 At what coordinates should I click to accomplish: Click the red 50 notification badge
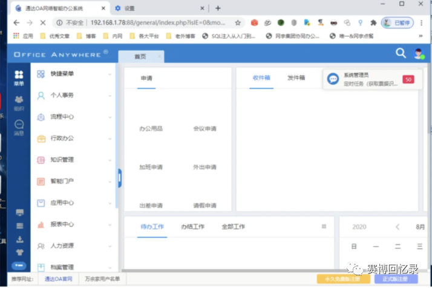[x=408, y=79]
